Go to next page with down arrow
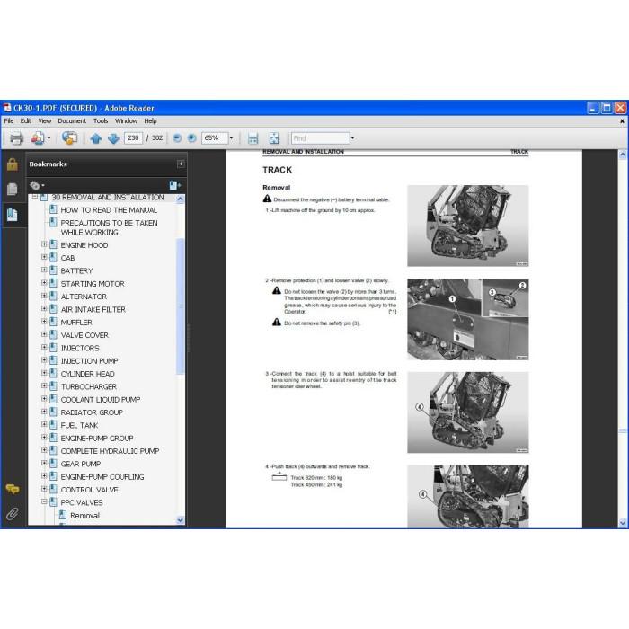 point(113,138)
